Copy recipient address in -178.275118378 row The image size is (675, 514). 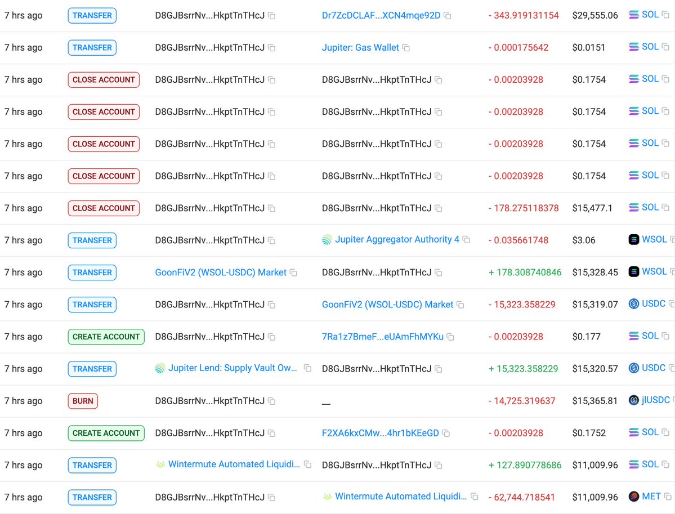pyautogui.click(x=439, y=208)
